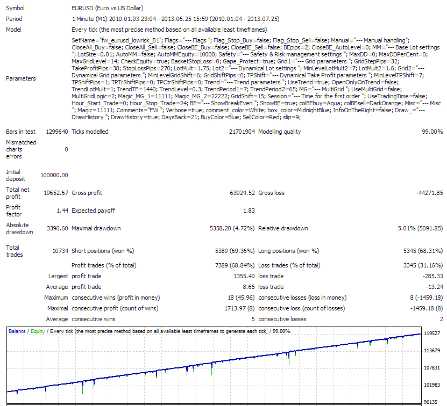Screen dimensions: 447x406
Task: Click the Balance legend label on the chart
Action: coord(17,331)
